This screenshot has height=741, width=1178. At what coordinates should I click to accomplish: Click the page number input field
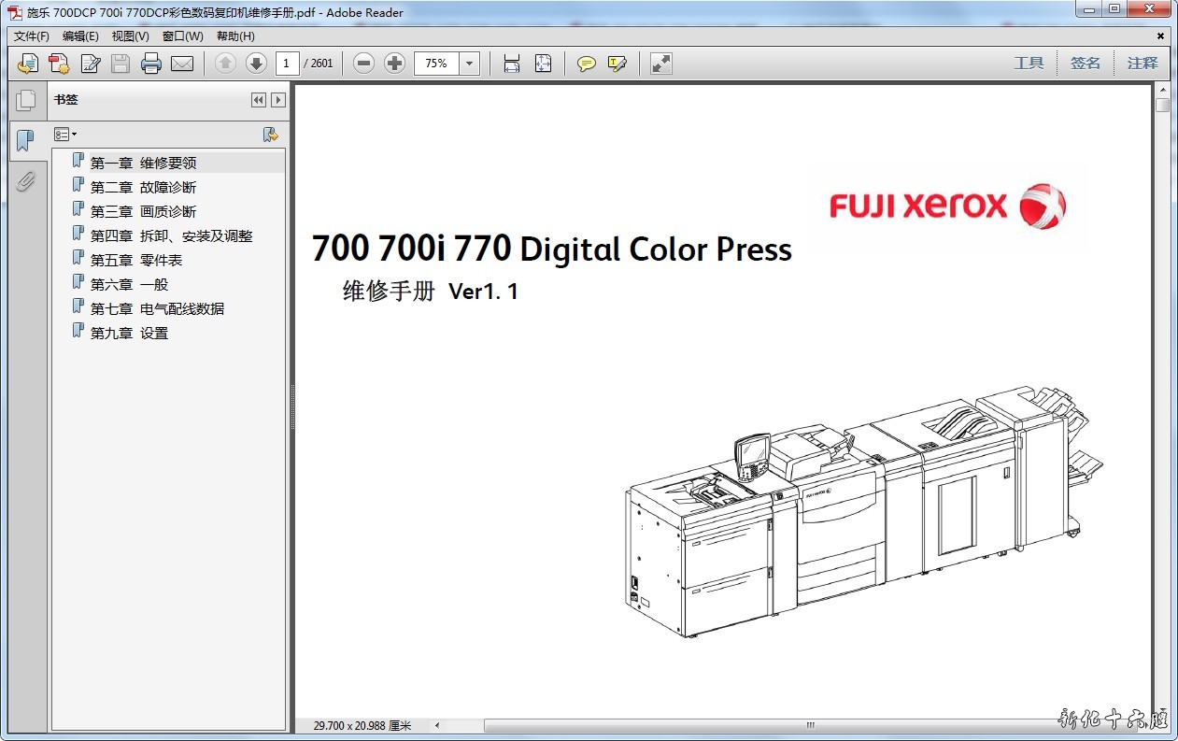pos(287,64)
